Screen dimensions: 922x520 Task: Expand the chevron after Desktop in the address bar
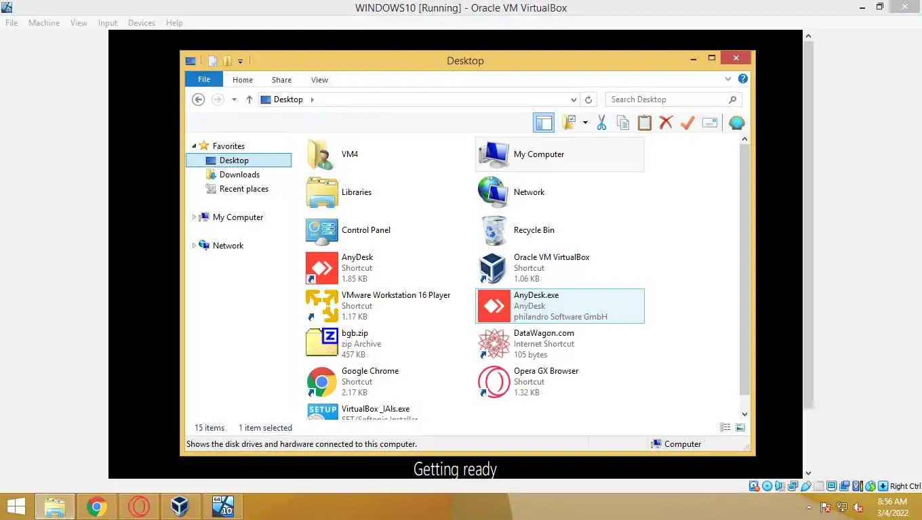click(312, 100)
